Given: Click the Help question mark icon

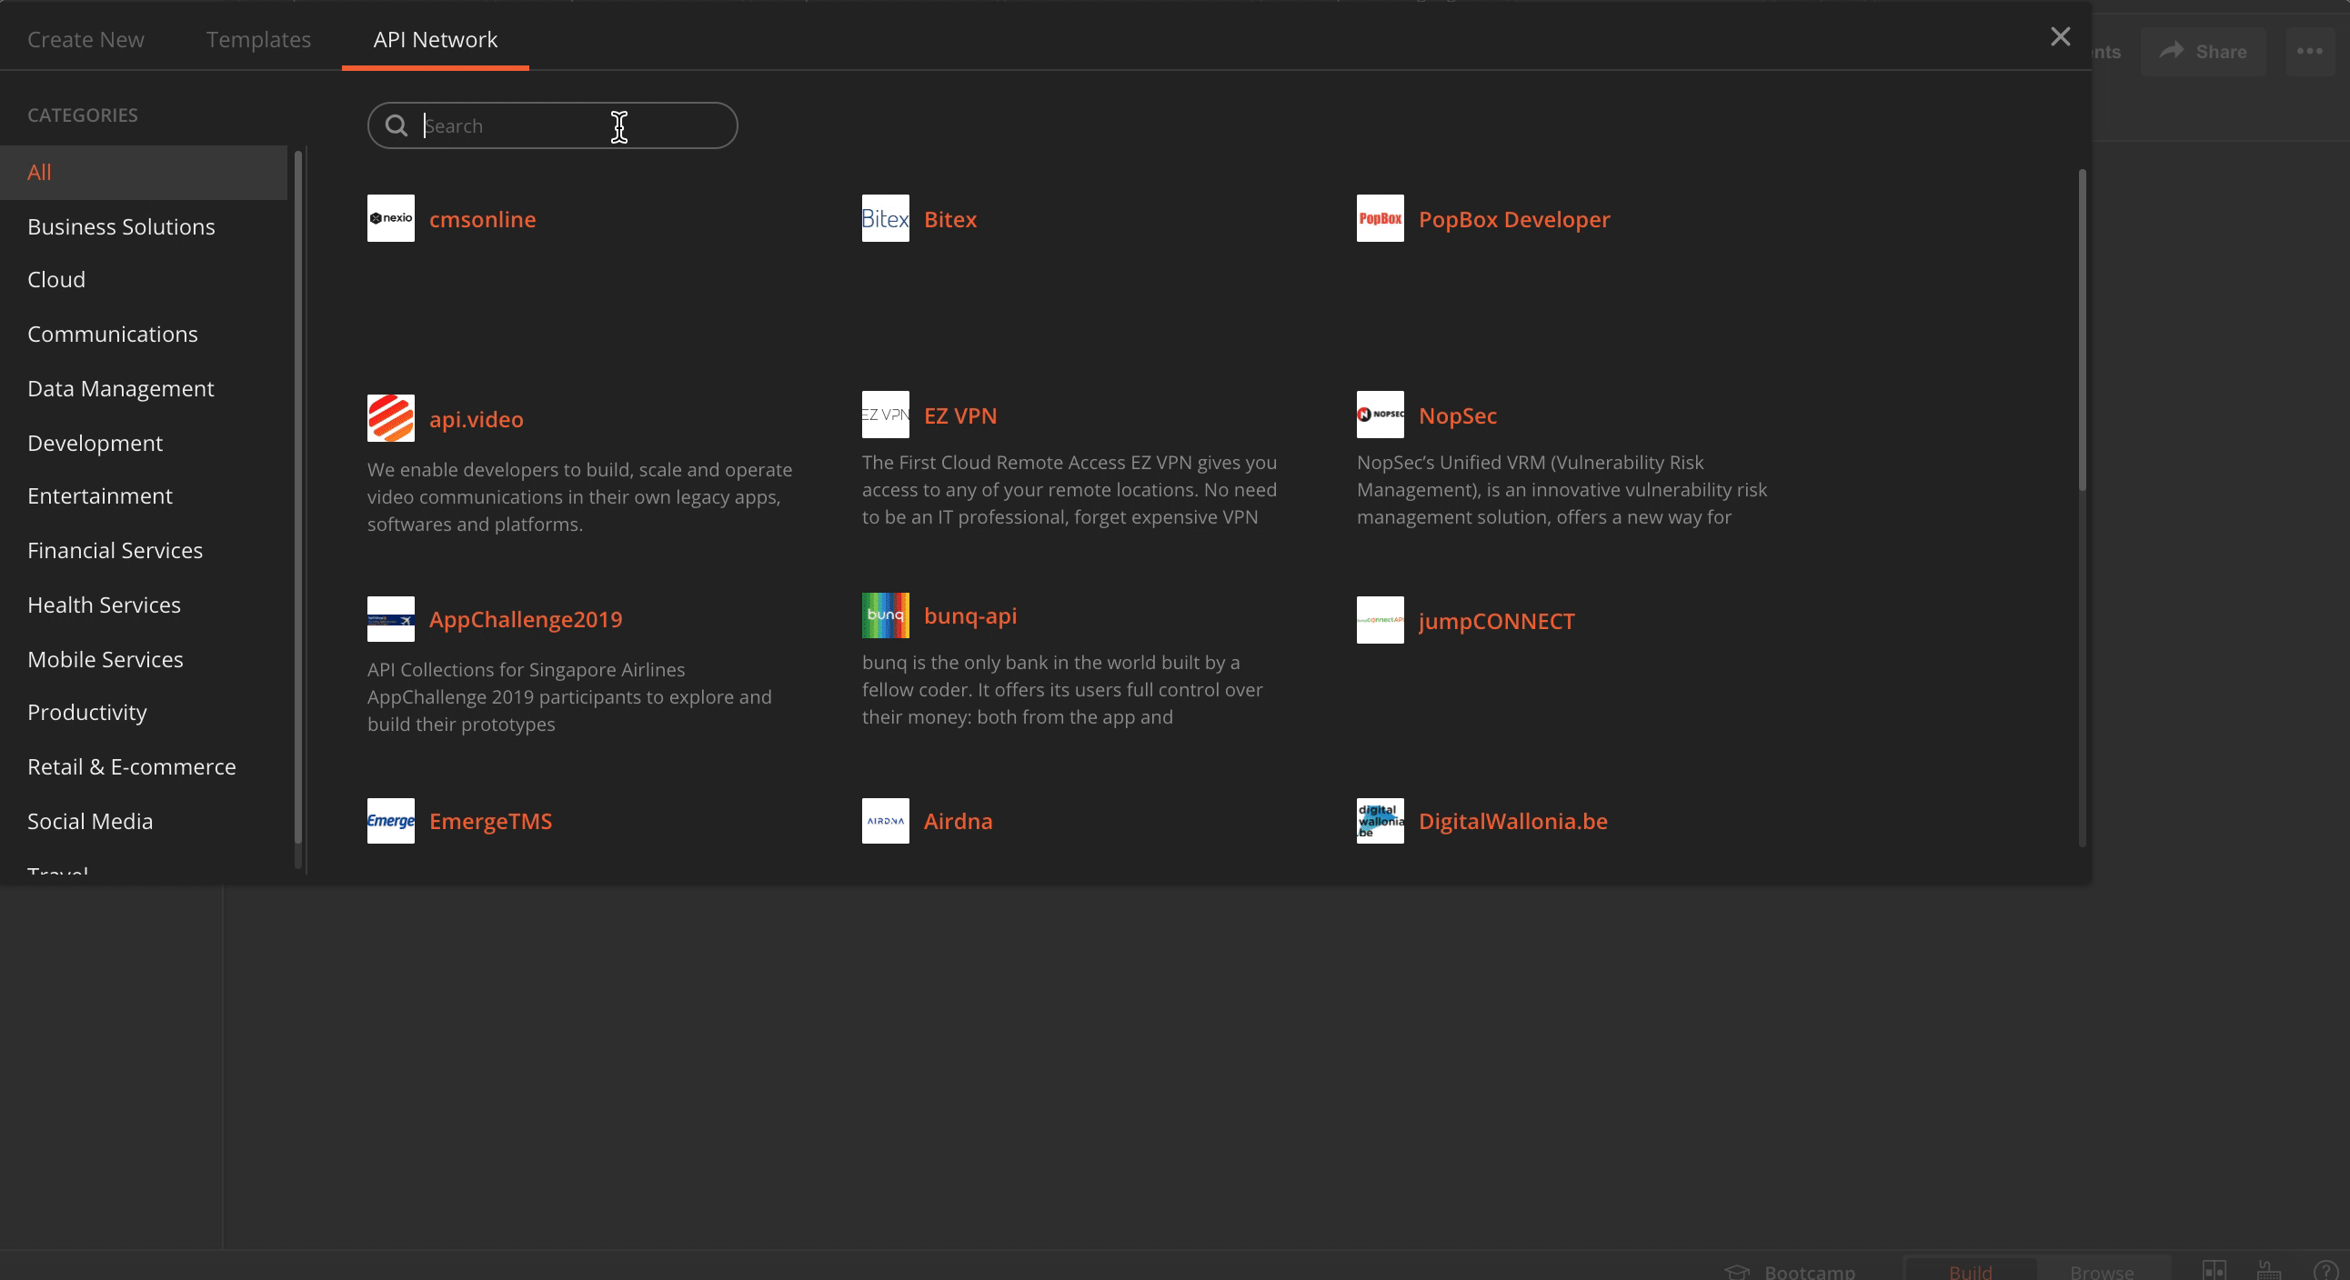Looking at the screenshot, I should pos(2325,1271).
